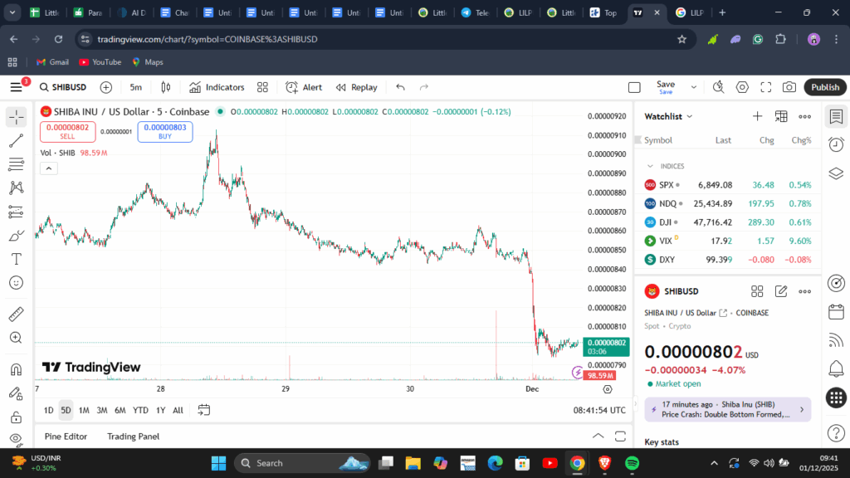850x478 pixels.
Task: Pick the Measure ruler tool
Action: coord(16,314)
